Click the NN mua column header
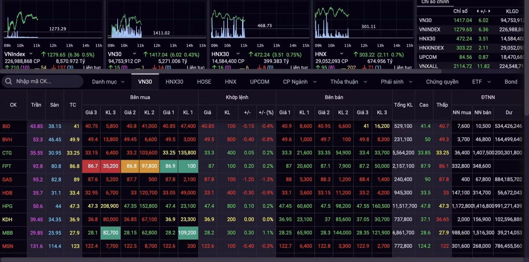Image resolution: width=529 pixels, height=262 pixels. (462, 112)
